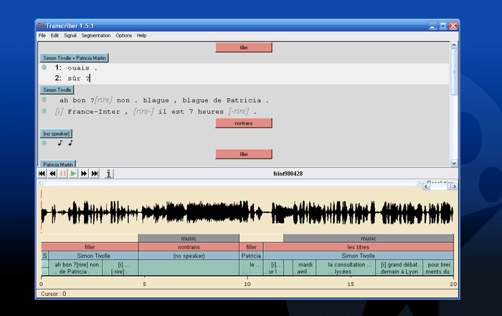The height and width of the screenshot is (316, 502).
Task: Click green bullet before France-Inter line
Action: tap(44, 111)
